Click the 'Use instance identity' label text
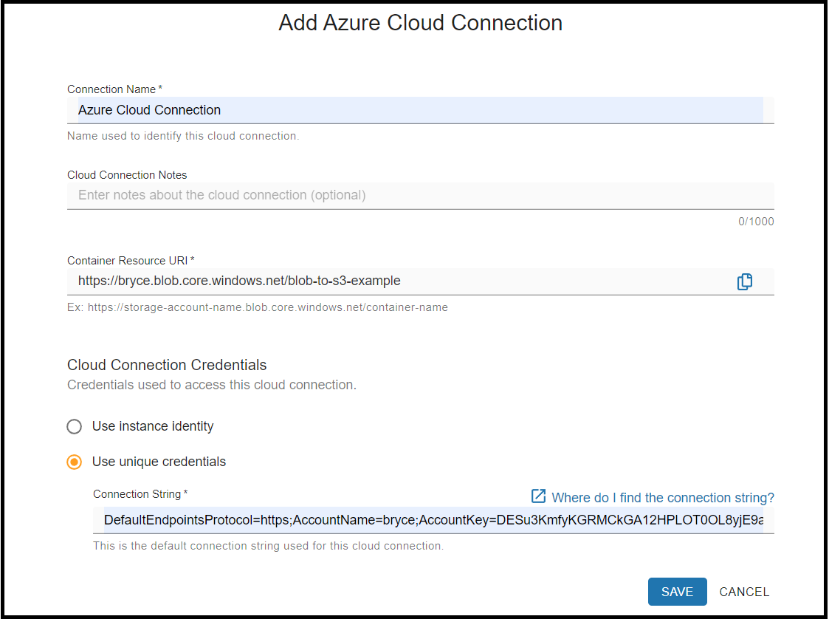 point(153,426)
